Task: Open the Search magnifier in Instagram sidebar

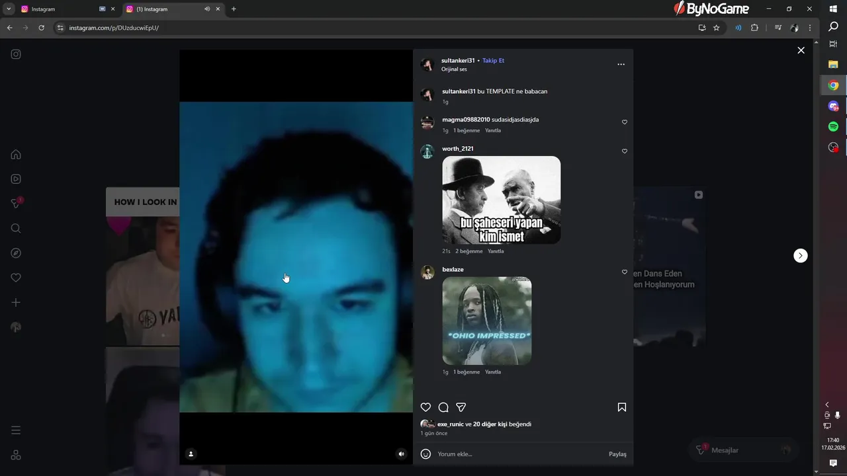Action: 16,229
